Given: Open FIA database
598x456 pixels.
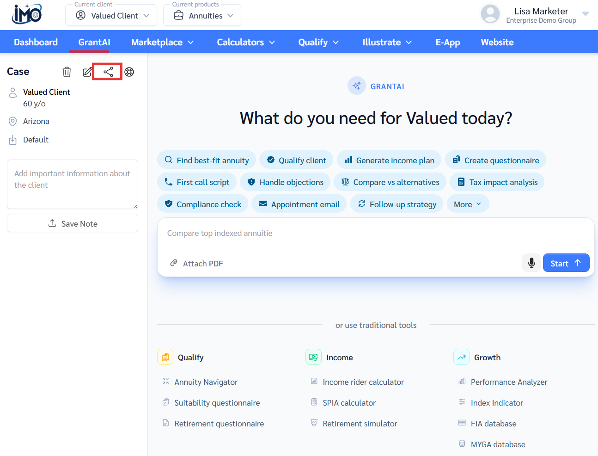Looking at the screenshot, I should [x=494, y=424].
